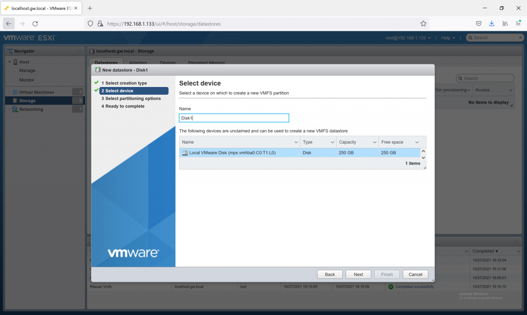
Task: Click the Next button
Action: (358, 274)
